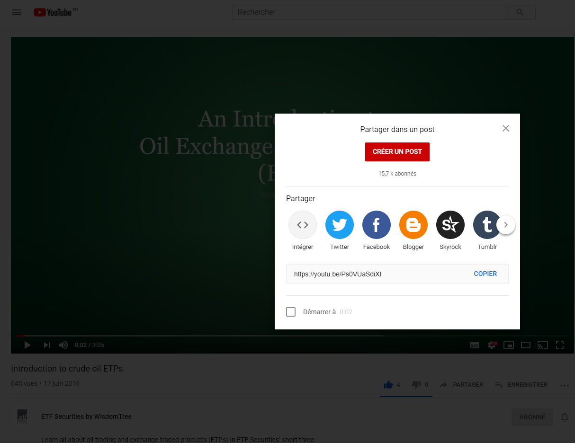Close the share dialog with X
Image resolution: width=575 pixels, height=443 pixels.
[506, 128]
